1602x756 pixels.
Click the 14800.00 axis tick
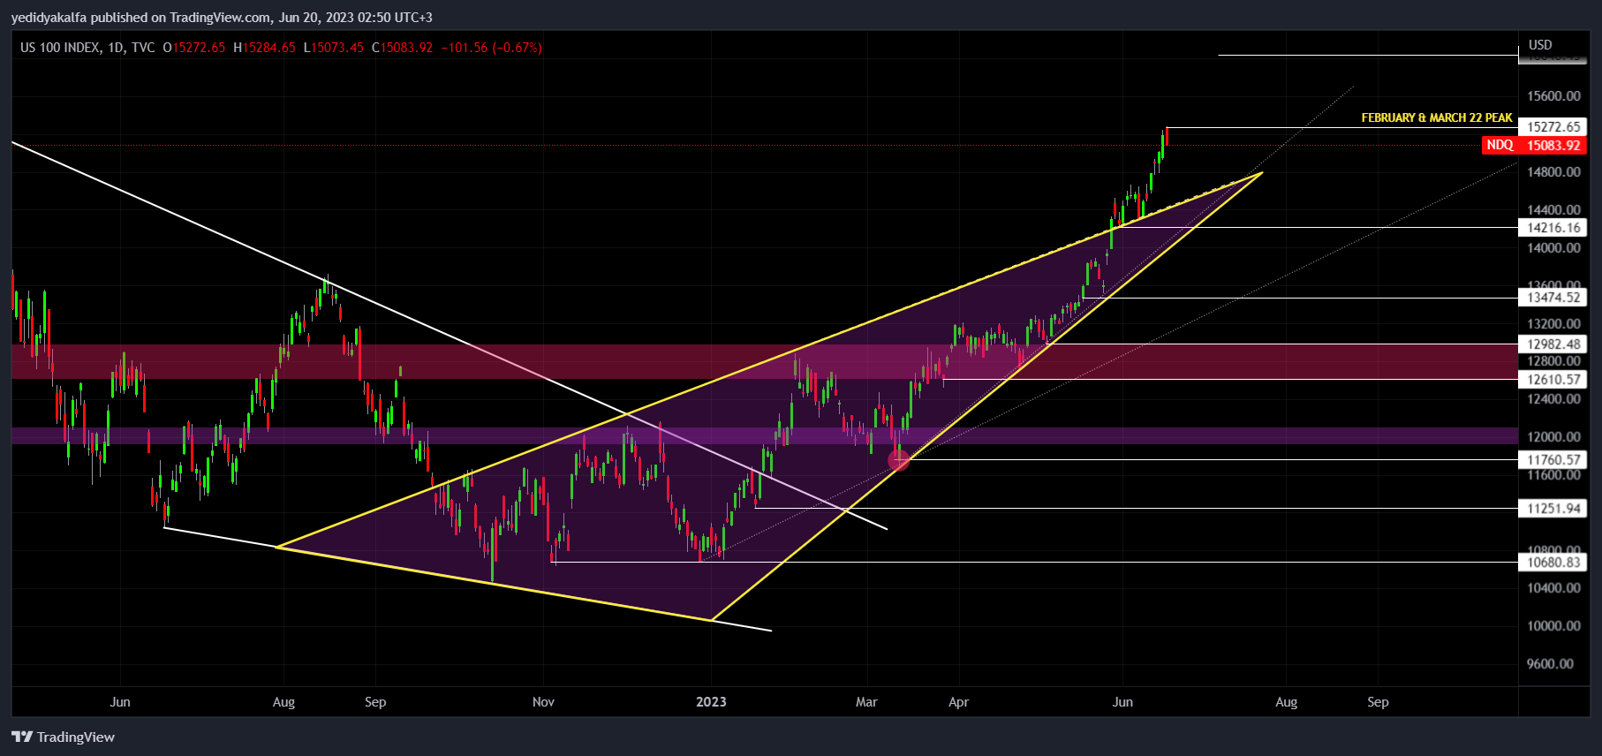[1553, 172]
